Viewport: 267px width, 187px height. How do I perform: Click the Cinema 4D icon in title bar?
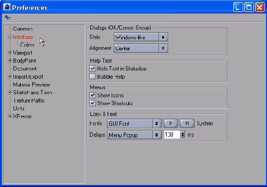click(x=7, y=7)
